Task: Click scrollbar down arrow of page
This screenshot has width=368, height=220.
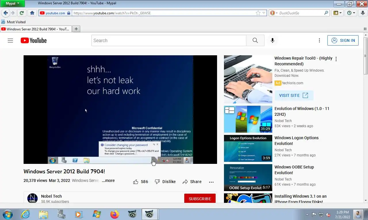Action: [x=365, y=201]
